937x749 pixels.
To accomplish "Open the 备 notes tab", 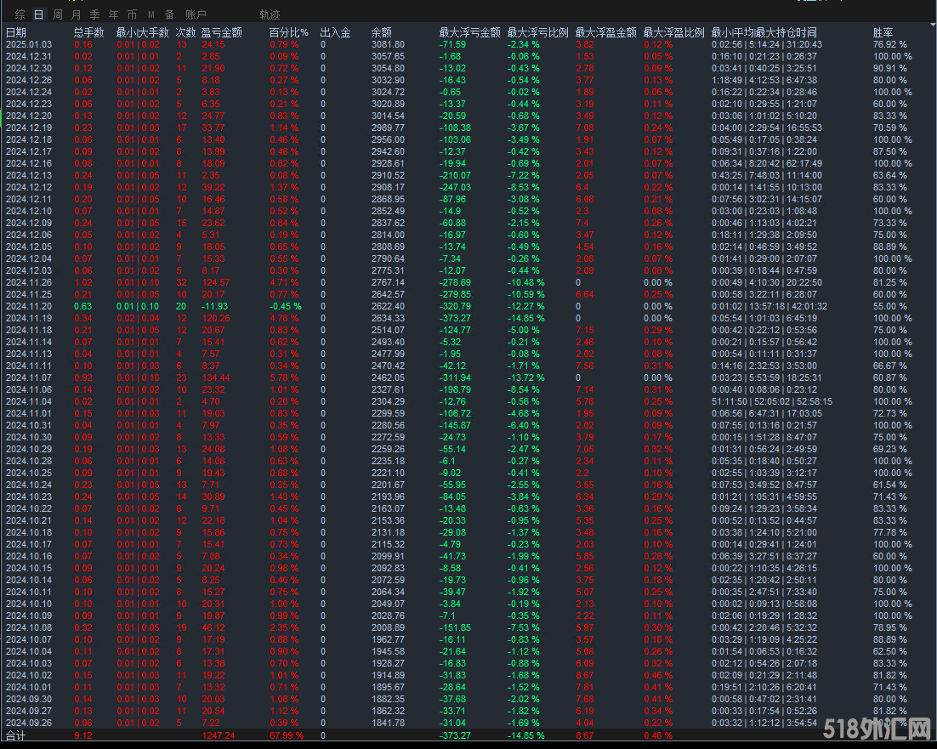I will (x=169, y=14).
